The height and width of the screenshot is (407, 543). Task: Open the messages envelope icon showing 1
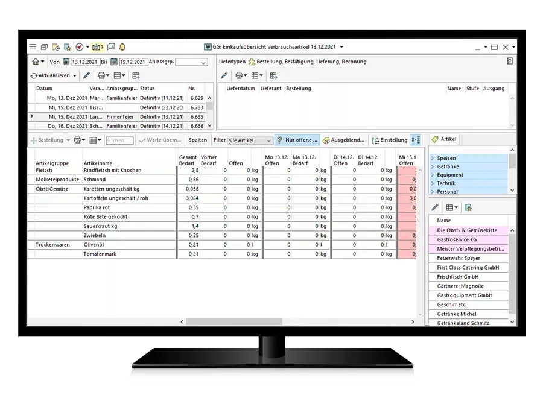click(x=97, y=46)
